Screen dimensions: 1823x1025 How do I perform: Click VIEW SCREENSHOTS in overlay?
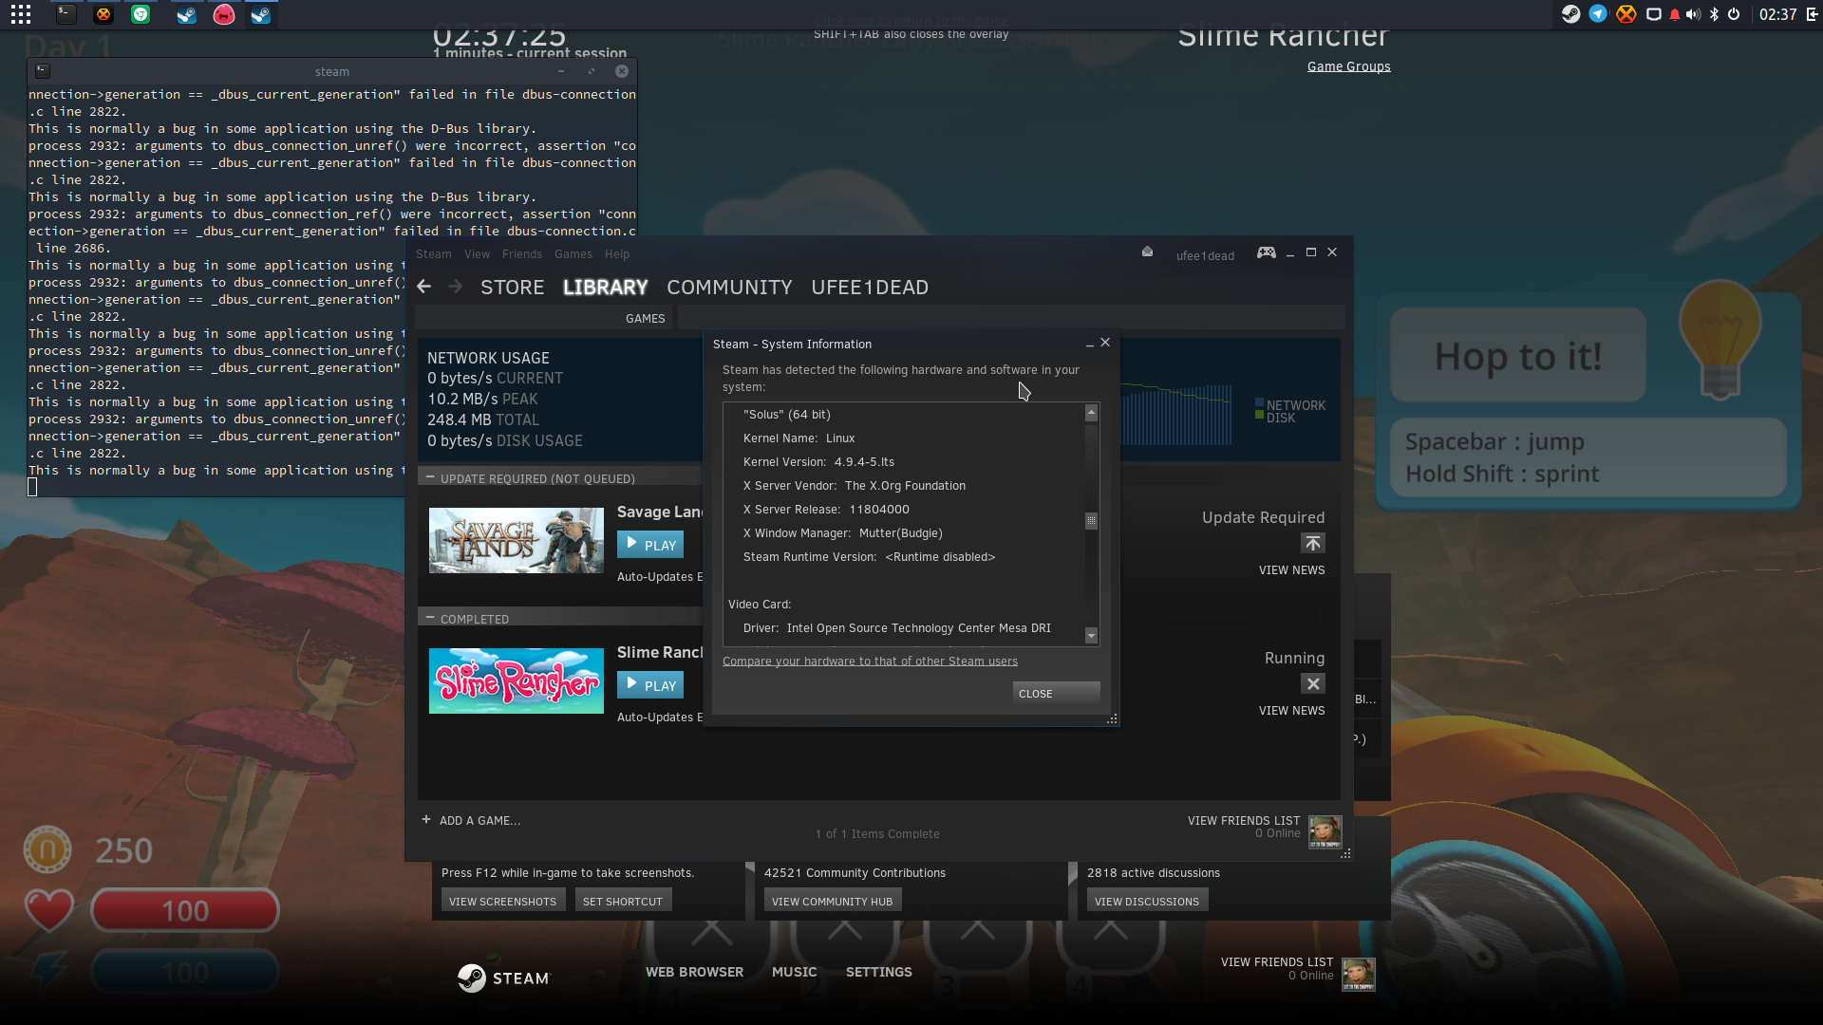pos(503,901)
